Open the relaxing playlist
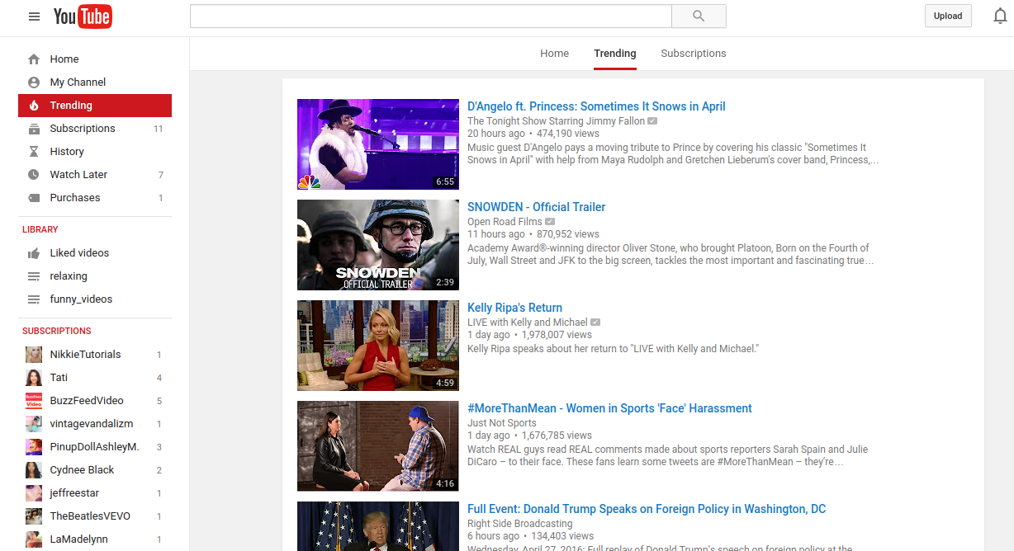 [69, 276]
